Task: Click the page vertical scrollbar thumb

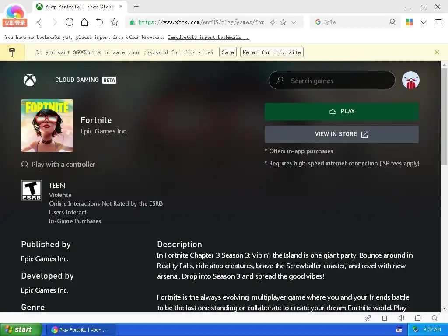Action: [x=444, y=117]
